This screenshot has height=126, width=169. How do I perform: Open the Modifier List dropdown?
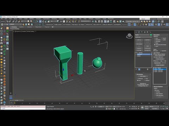(143, 37)
